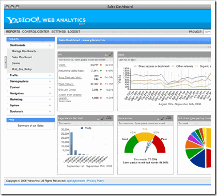
Task: Open the Privacy Policy link
Action: point(96,181)
